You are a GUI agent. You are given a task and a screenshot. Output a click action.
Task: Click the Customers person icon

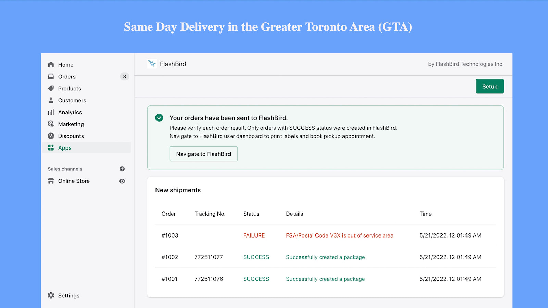point(51,100)
